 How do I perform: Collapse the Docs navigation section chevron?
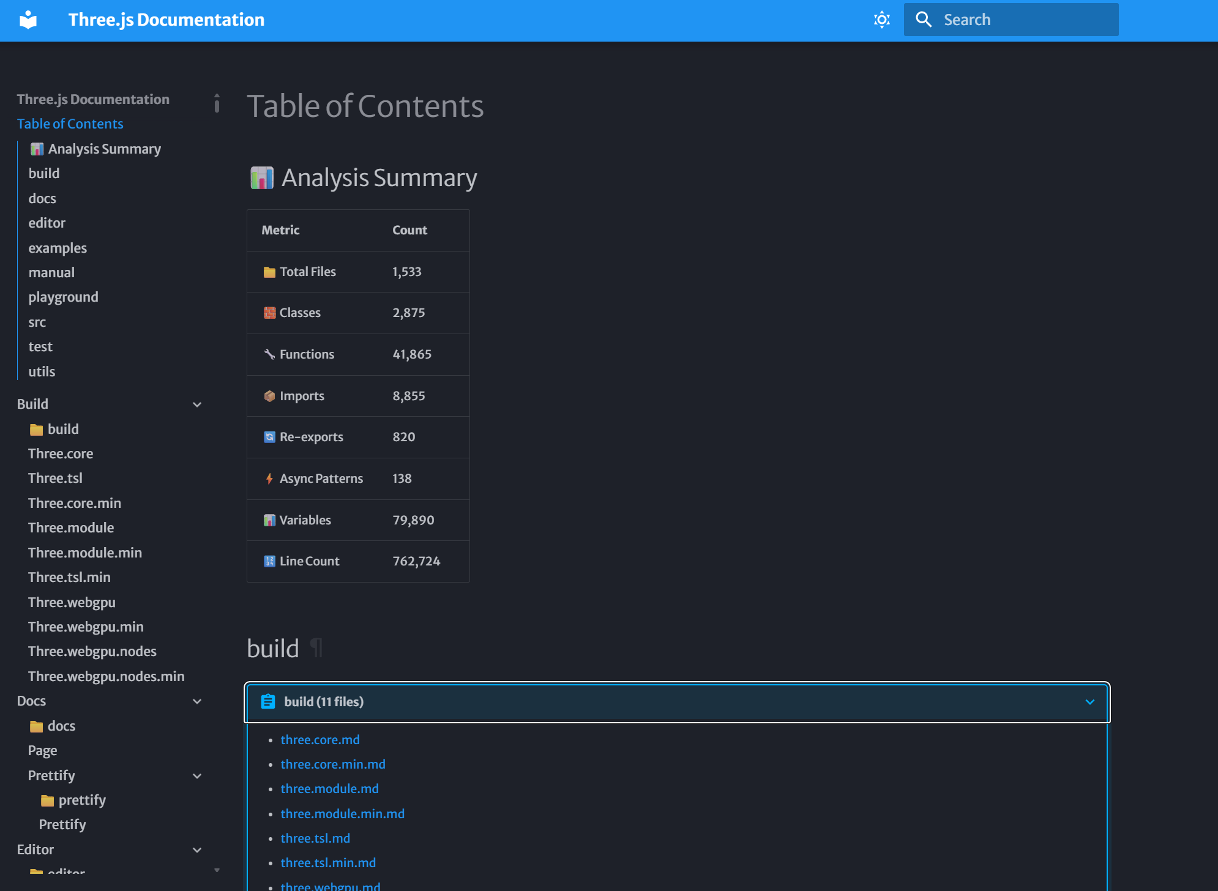click(x=197, y=701)
